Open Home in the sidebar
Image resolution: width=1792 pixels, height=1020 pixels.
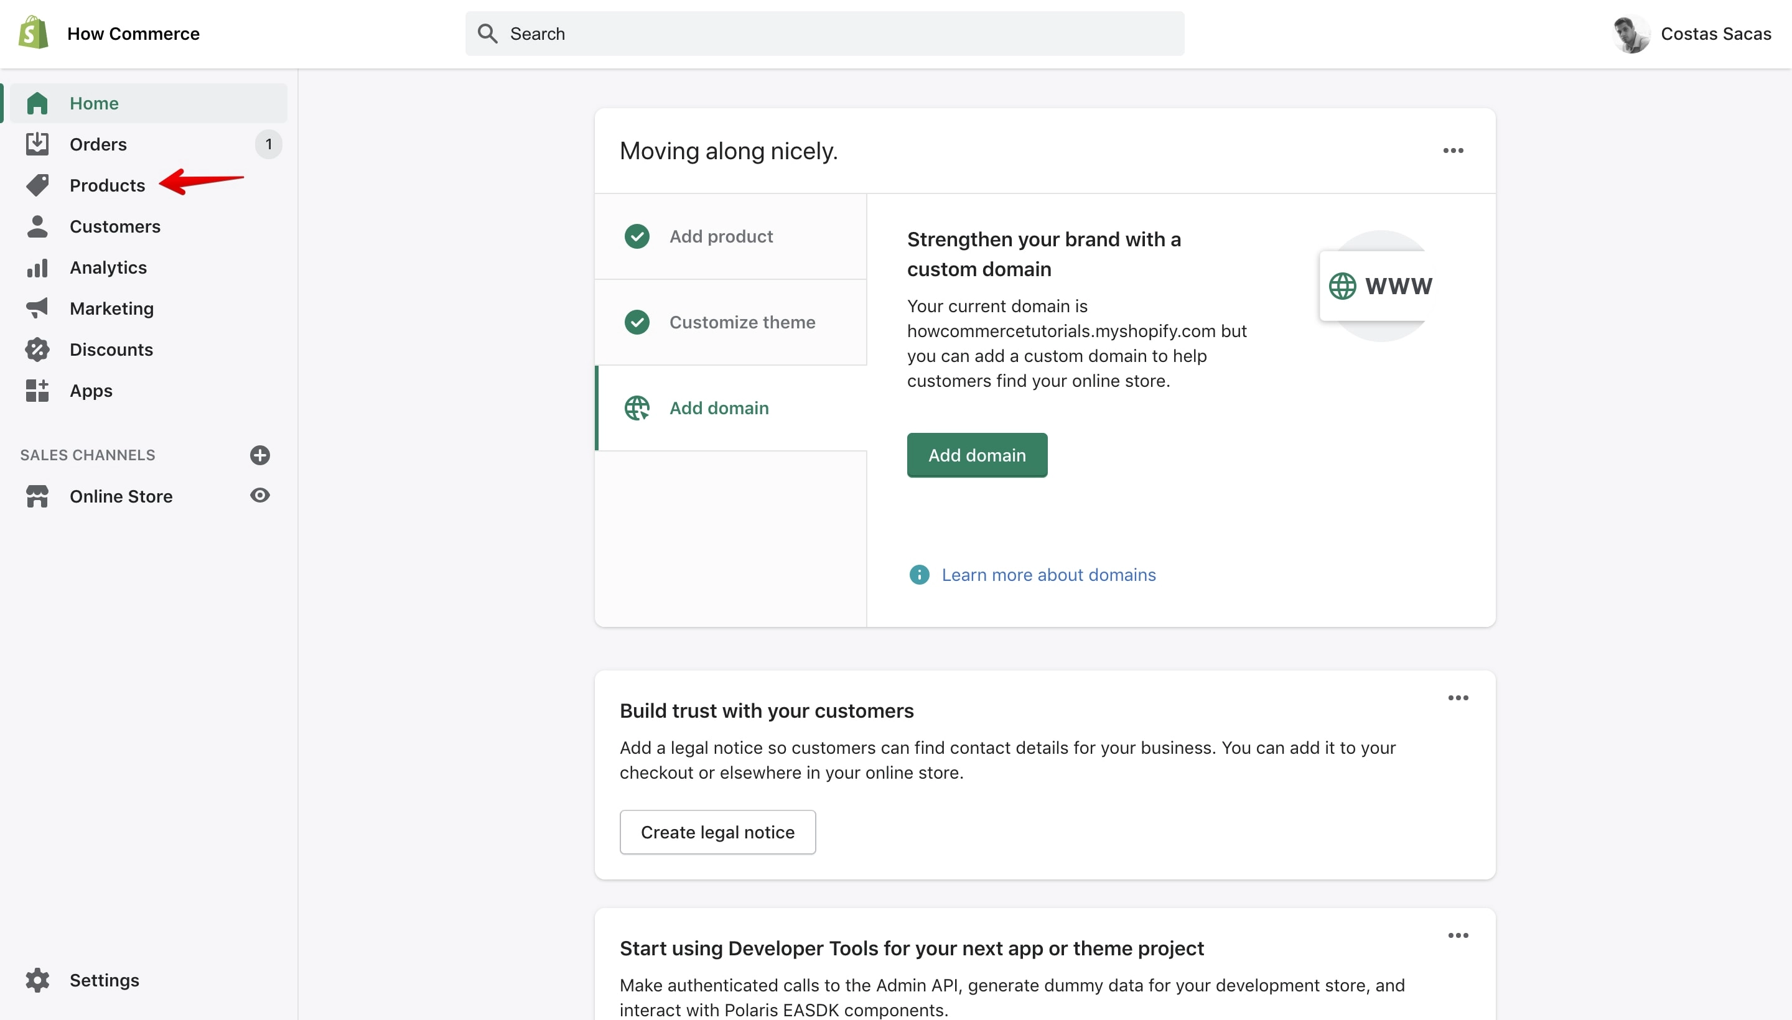pyautogui.click(x=148, y=103)
